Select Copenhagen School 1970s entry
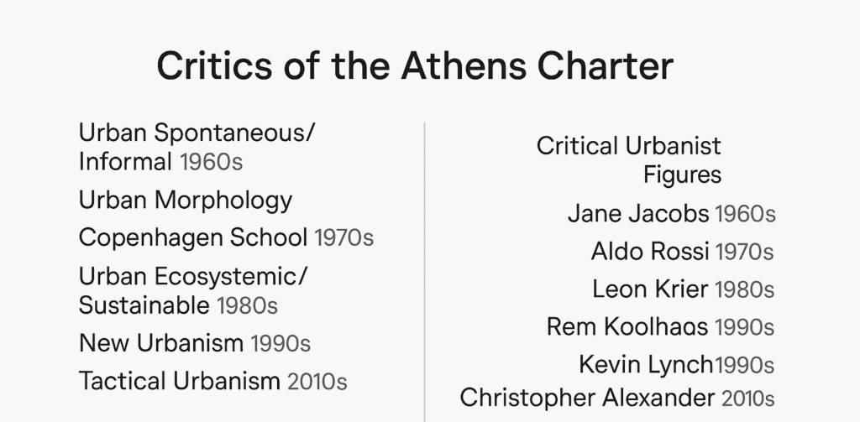Screen dimensions: 860x422 tap(226, 238)
